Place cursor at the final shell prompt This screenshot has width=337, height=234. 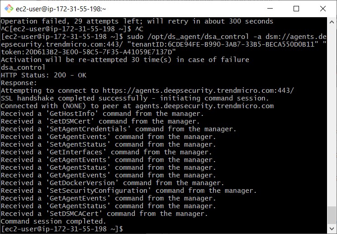coord(62,229)
